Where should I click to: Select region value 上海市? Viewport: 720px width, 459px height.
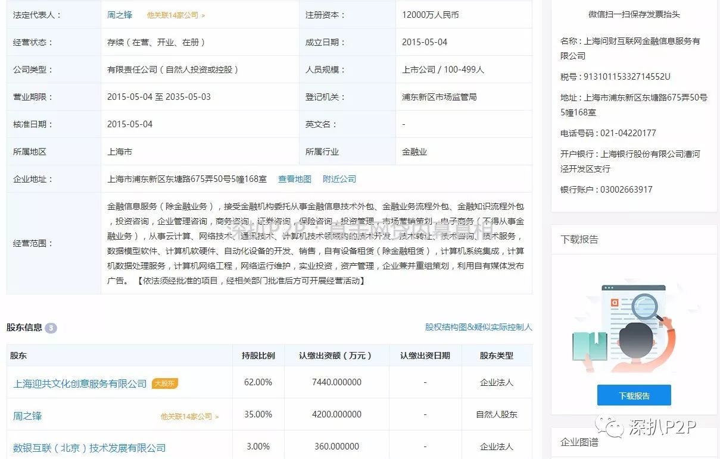click(120, 152)
